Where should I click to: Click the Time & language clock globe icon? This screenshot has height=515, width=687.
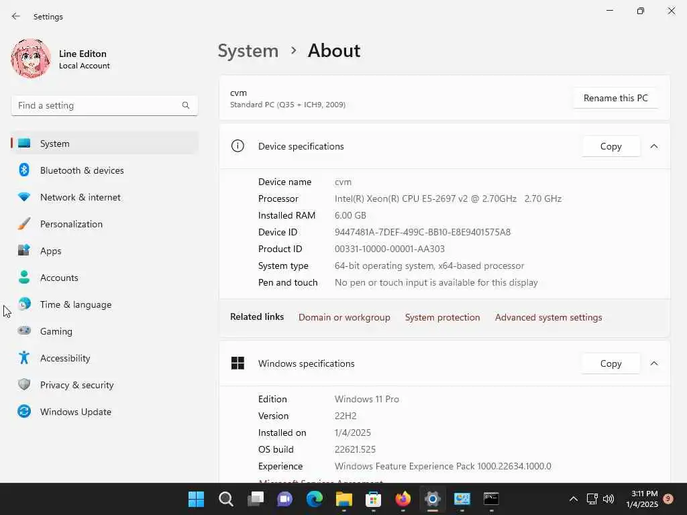pyautogui.click(x=24, y=304)
